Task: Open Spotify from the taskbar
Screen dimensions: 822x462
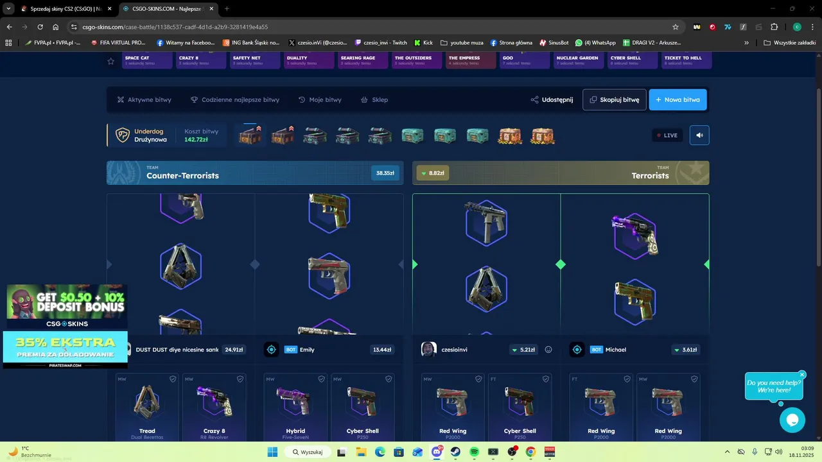Action: click(474, 452)
